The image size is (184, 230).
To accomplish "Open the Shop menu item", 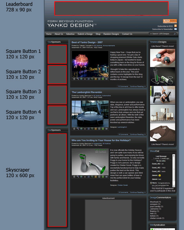I will point(98,34).
